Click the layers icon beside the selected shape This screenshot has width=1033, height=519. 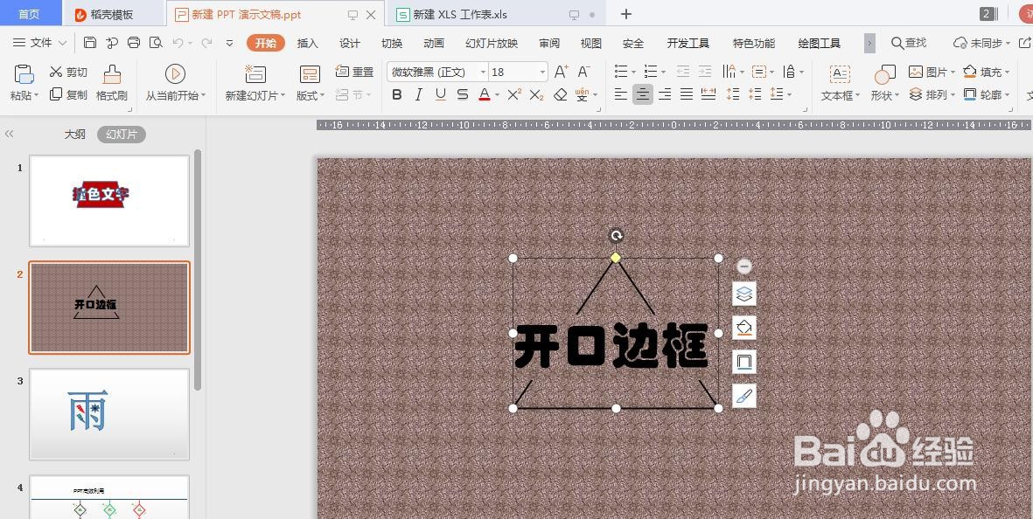(743, 294)
